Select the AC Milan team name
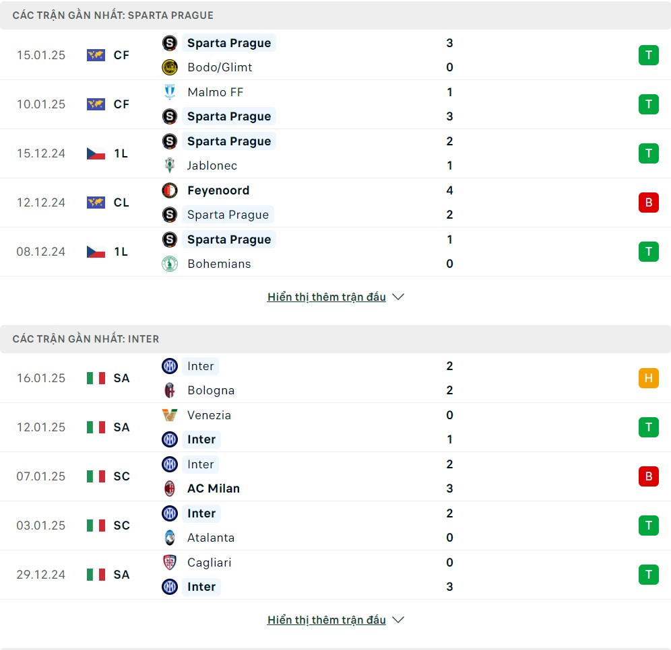This screenshot has height=650, width=671. [214, 489]
